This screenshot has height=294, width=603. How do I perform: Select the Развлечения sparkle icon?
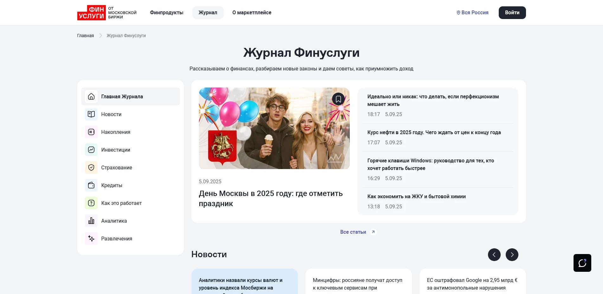point(91,238)
